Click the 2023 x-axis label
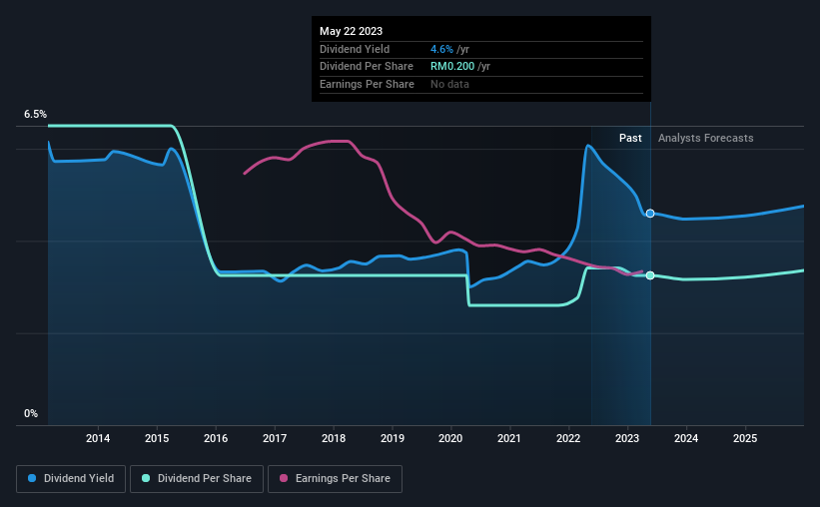Screen dimensions: 820x507 [x=627, y=438]
